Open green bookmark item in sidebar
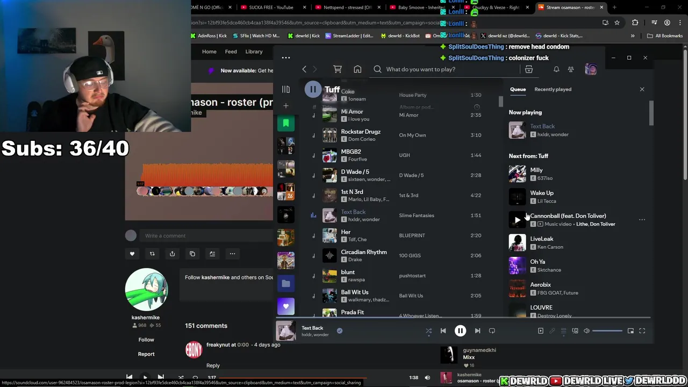The image size is (688, 387). tap(286, 123)
